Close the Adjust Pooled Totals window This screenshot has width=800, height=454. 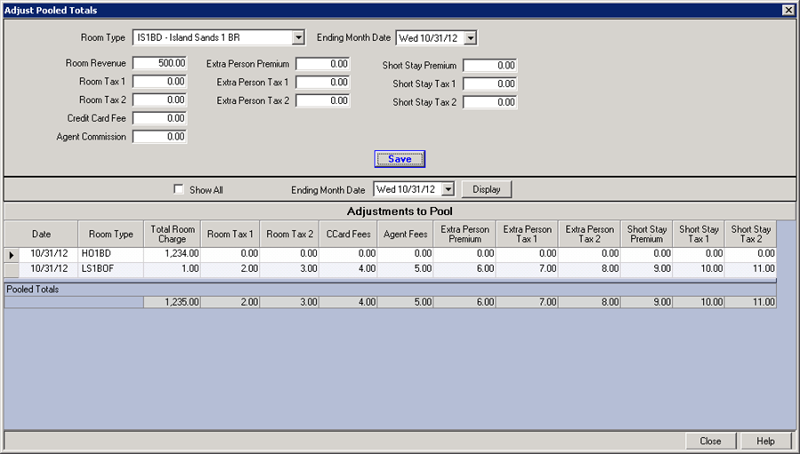788,10
